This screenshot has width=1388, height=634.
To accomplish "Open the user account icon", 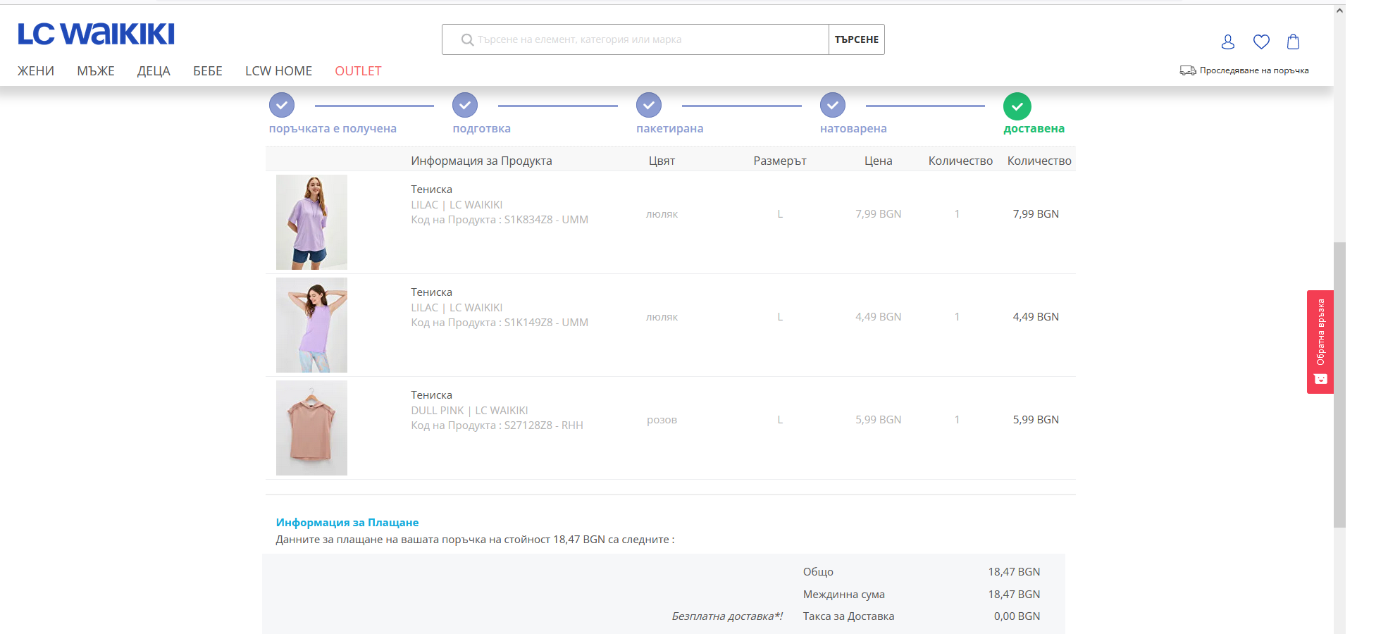I will (1227, 42).
